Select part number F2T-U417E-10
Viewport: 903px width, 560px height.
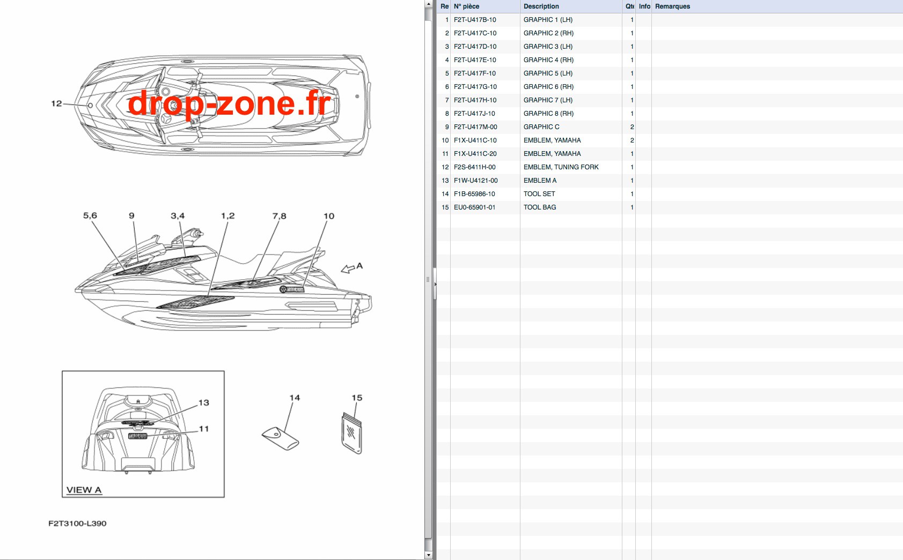[x=475, y=60]
